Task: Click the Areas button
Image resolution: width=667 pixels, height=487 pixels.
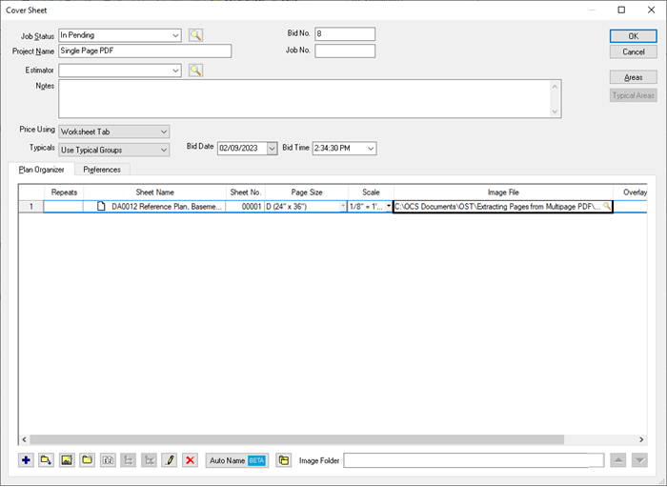Action: 634,77
